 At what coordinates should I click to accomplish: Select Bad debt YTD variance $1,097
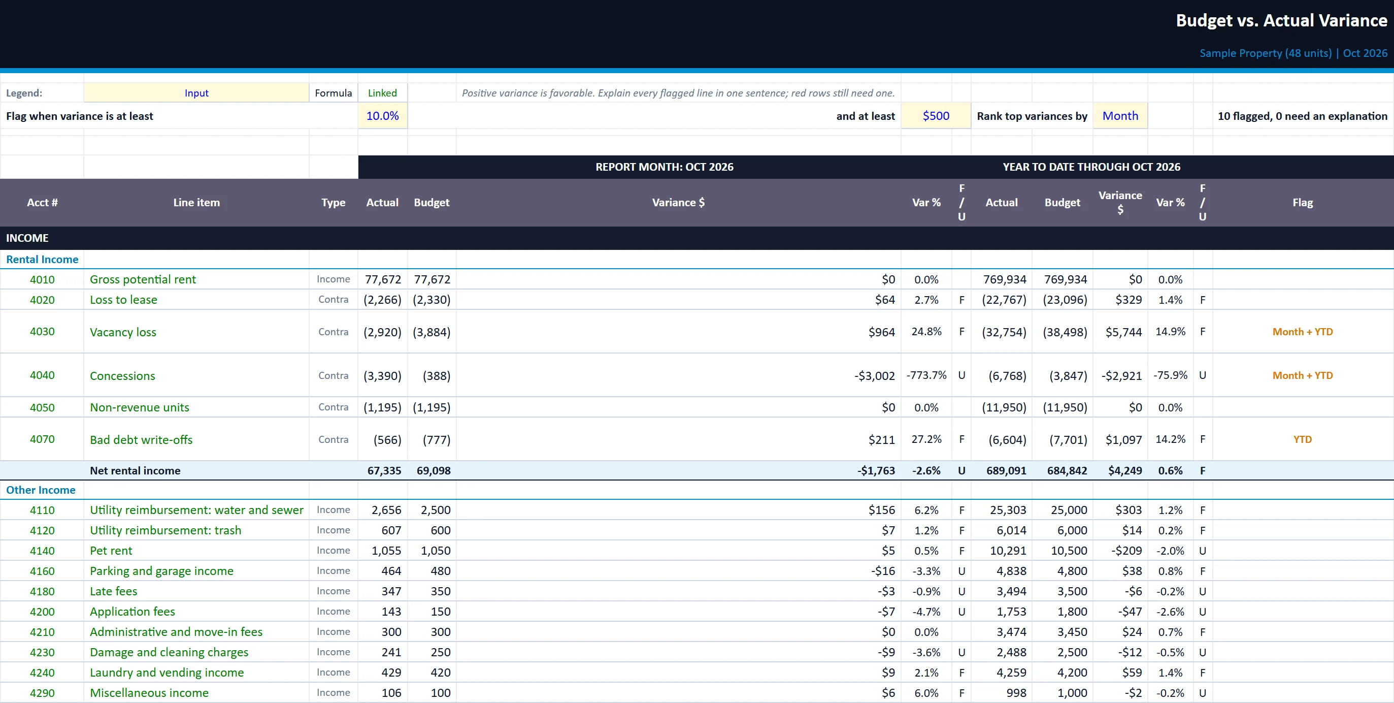[x=1120, y=439]
